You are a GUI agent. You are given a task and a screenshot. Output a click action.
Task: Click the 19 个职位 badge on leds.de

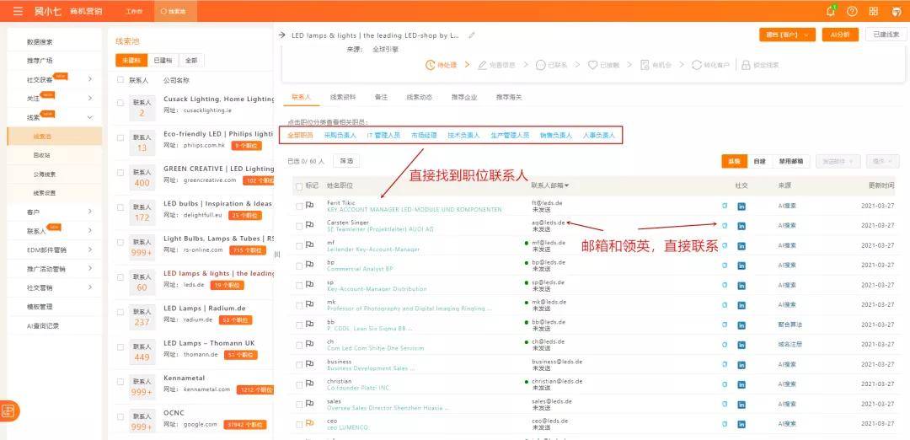pos(227,285)
